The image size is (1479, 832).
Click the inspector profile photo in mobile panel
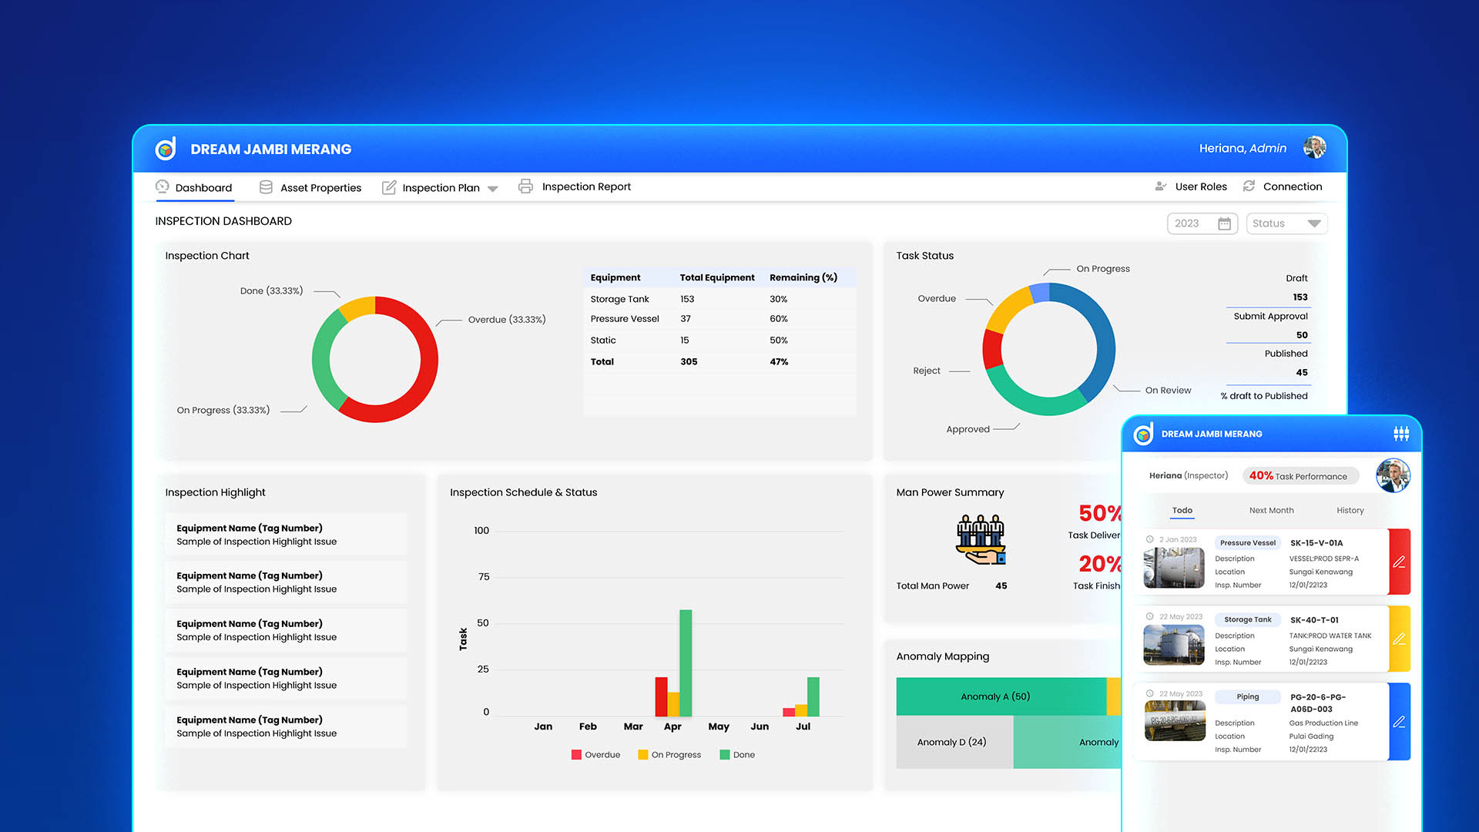coord(1393,475)
